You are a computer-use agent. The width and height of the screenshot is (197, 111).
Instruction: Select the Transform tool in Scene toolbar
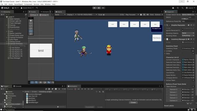(x=31, y=34)
